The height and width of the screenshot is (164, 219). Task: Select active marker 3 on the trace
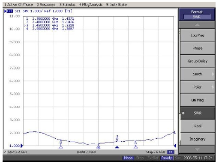pyautogui.click(x=117, y=138)
